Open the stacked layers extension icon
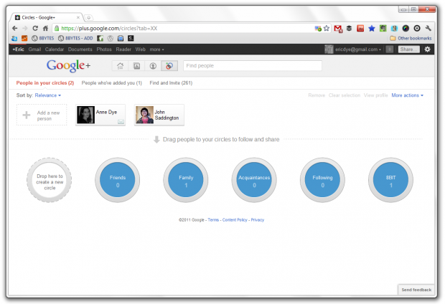 coord(349,28)
